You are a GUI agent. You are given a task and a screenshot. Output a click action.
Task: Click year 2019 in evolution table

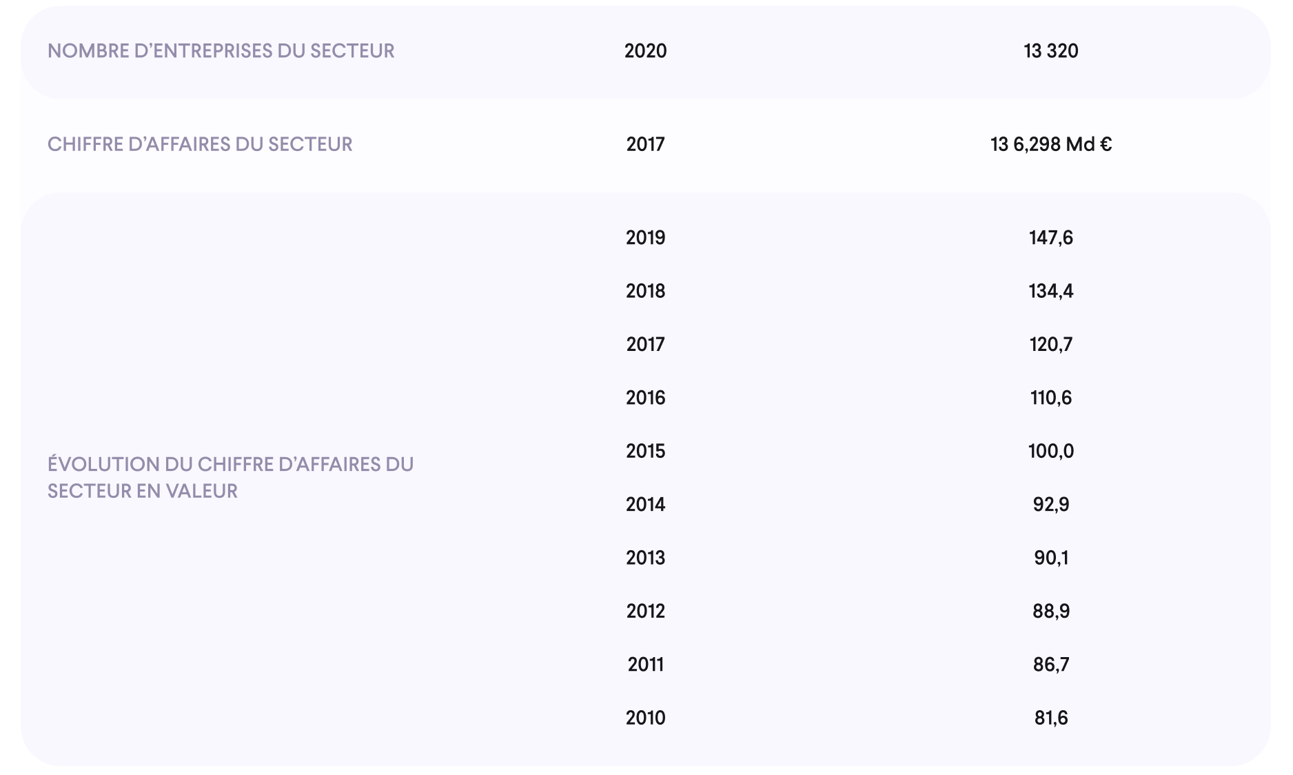[646, 238]
